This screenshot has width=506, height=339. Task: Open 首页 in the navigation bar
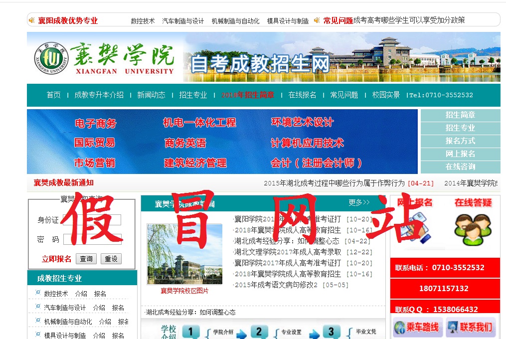coord(53,95)
